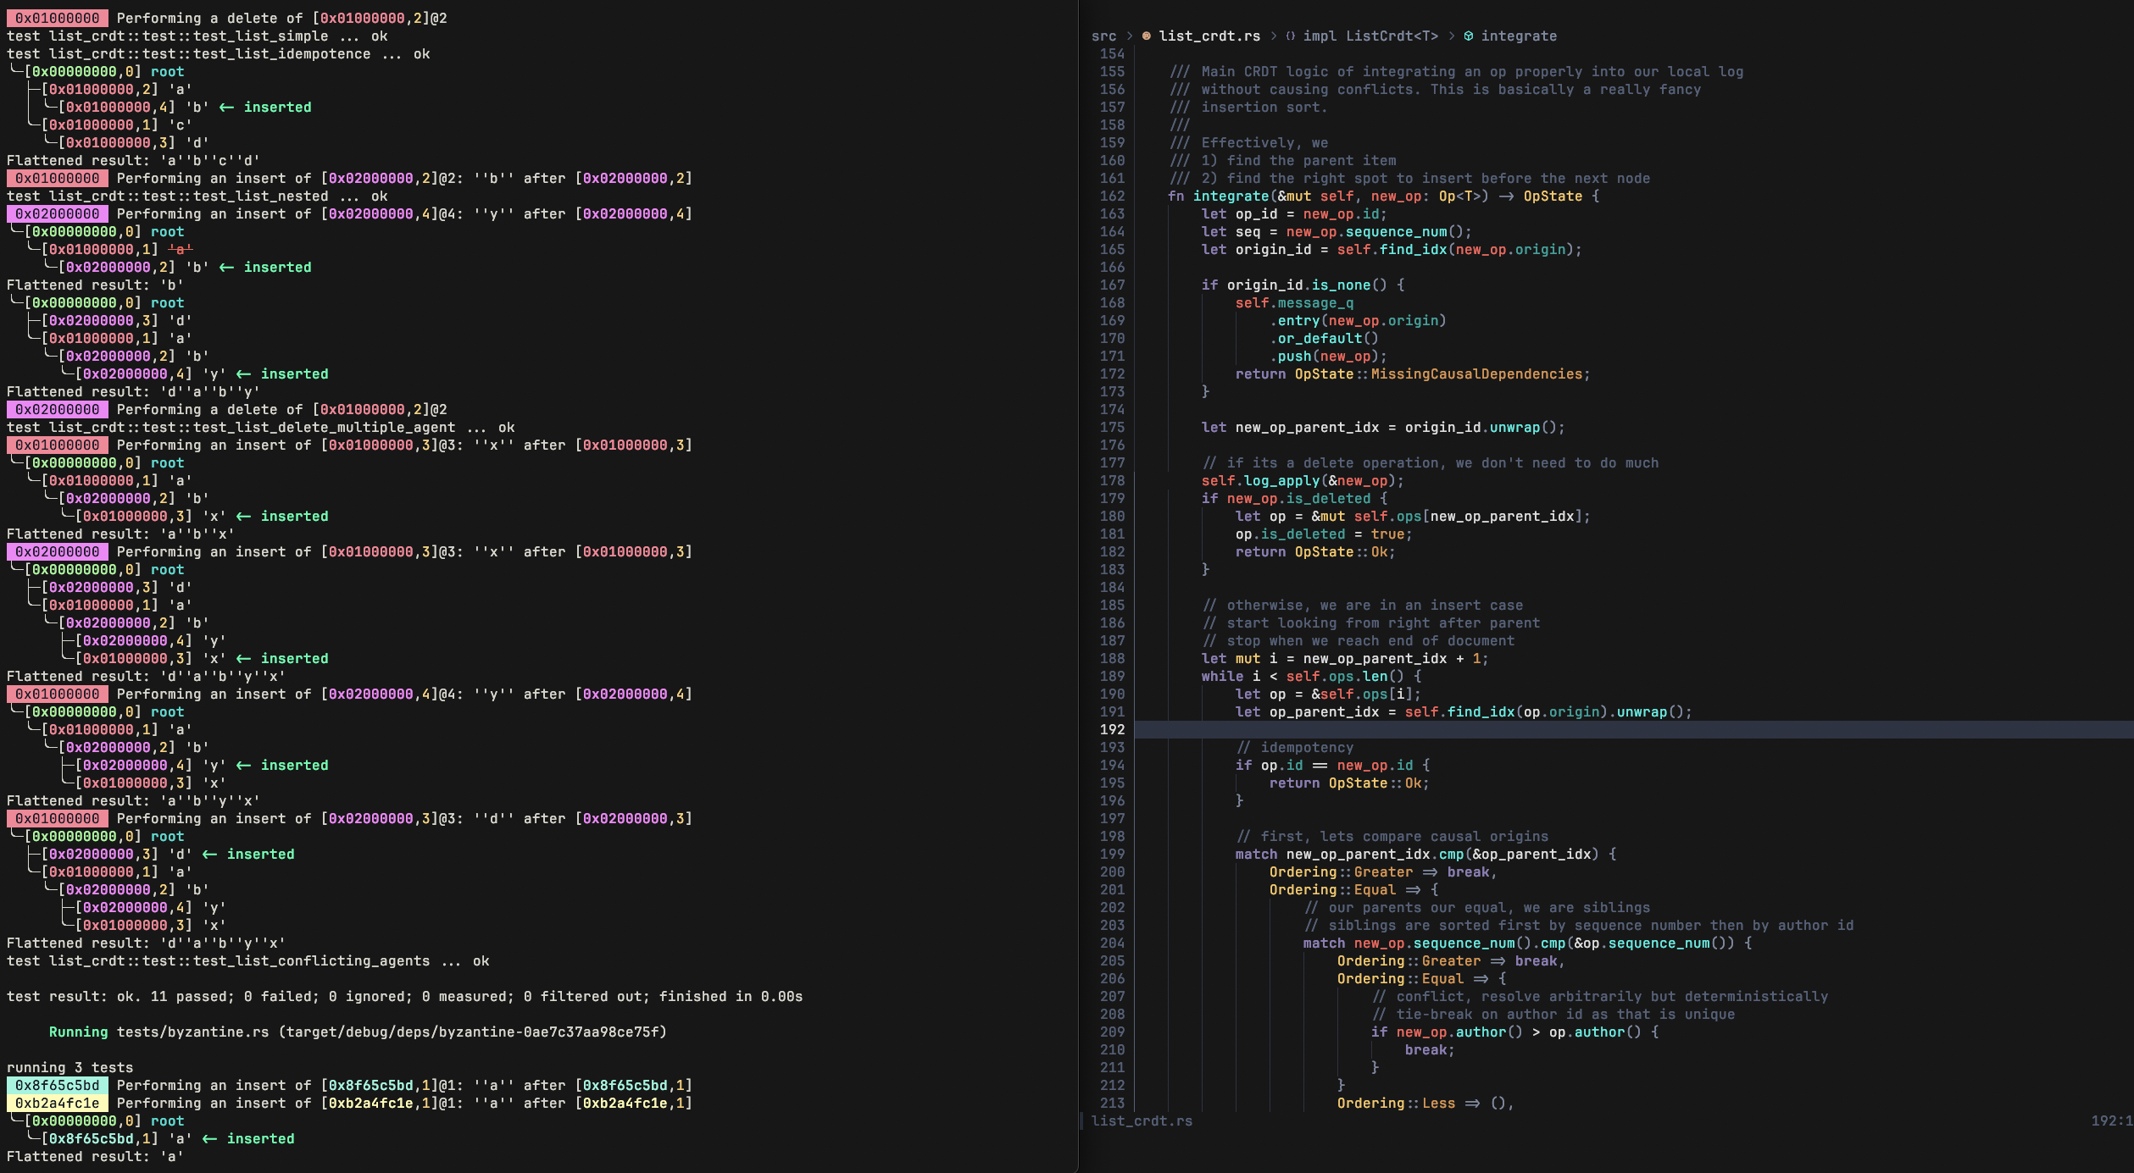Open the src breadcrumb folder
2134x1173 pixels.
(x=1103, y=36)
